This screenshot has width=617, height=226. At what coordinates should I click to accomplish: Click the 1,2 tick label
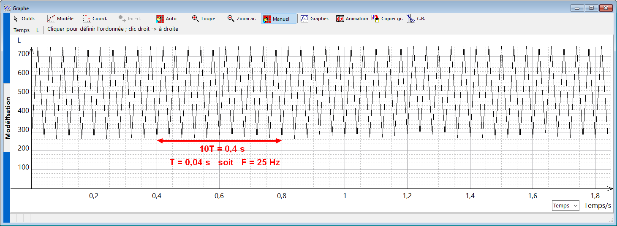point(407,196)
